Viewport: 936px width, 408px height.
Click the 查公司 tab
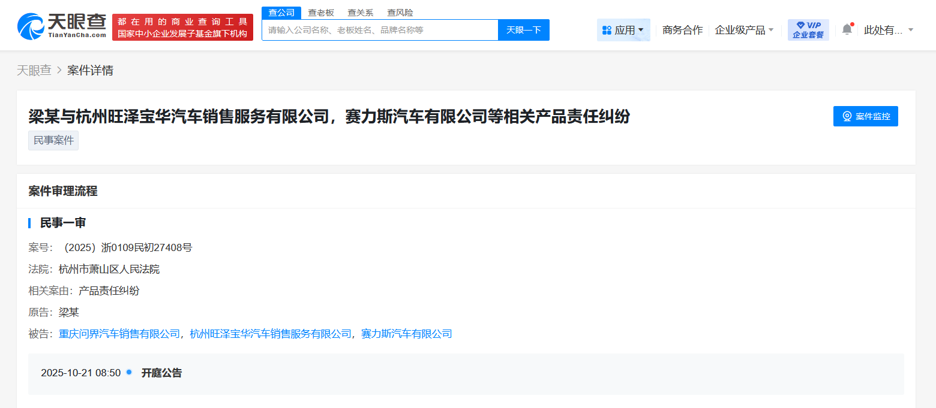pos(281,12)
